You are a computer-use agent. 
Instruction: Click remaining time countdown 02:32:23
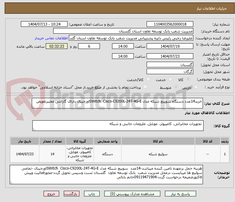point(57,46)
